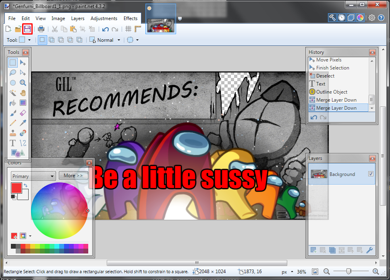This screenshot has width=390, height=280.
Task: Open the Adjustments menu
Action: tap(104, 18)
